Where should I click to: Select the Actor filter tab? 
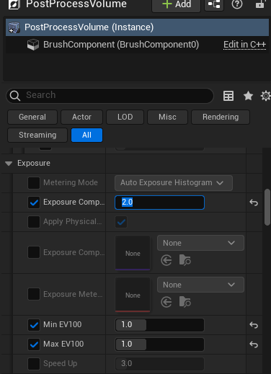coord(81,117)
